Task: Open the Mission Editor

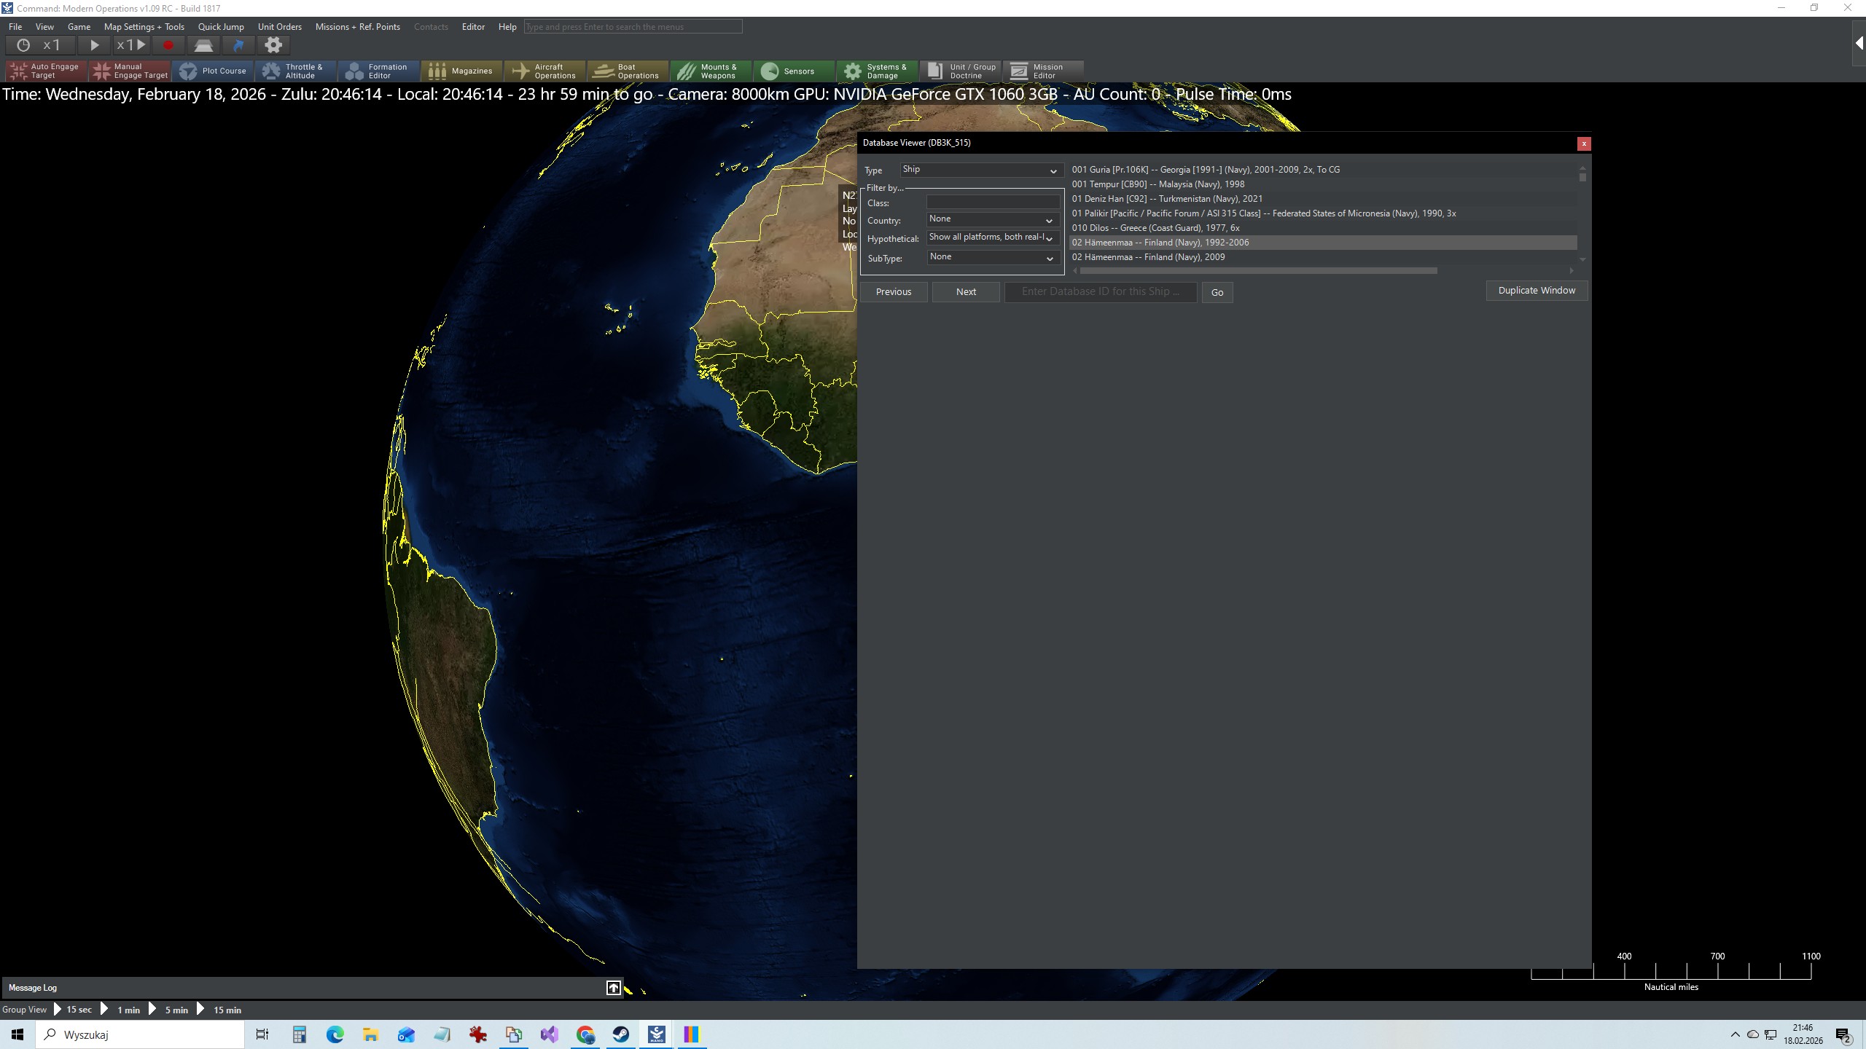Action: [x=1043, y=71]
